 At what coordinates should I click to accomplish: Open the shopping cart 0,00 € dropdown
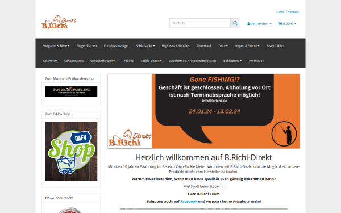287,24
